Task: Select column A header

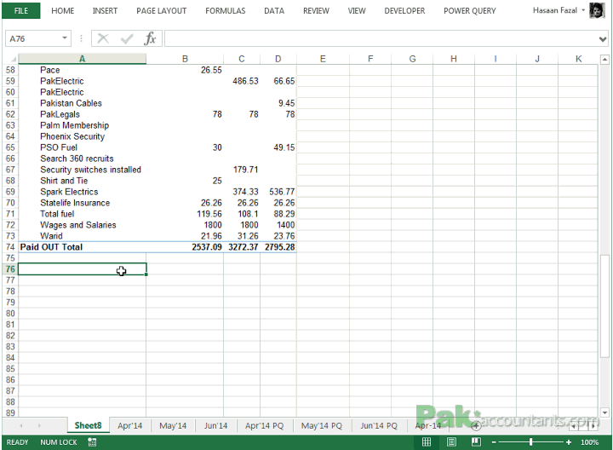Action: click(x=82, y=59)
